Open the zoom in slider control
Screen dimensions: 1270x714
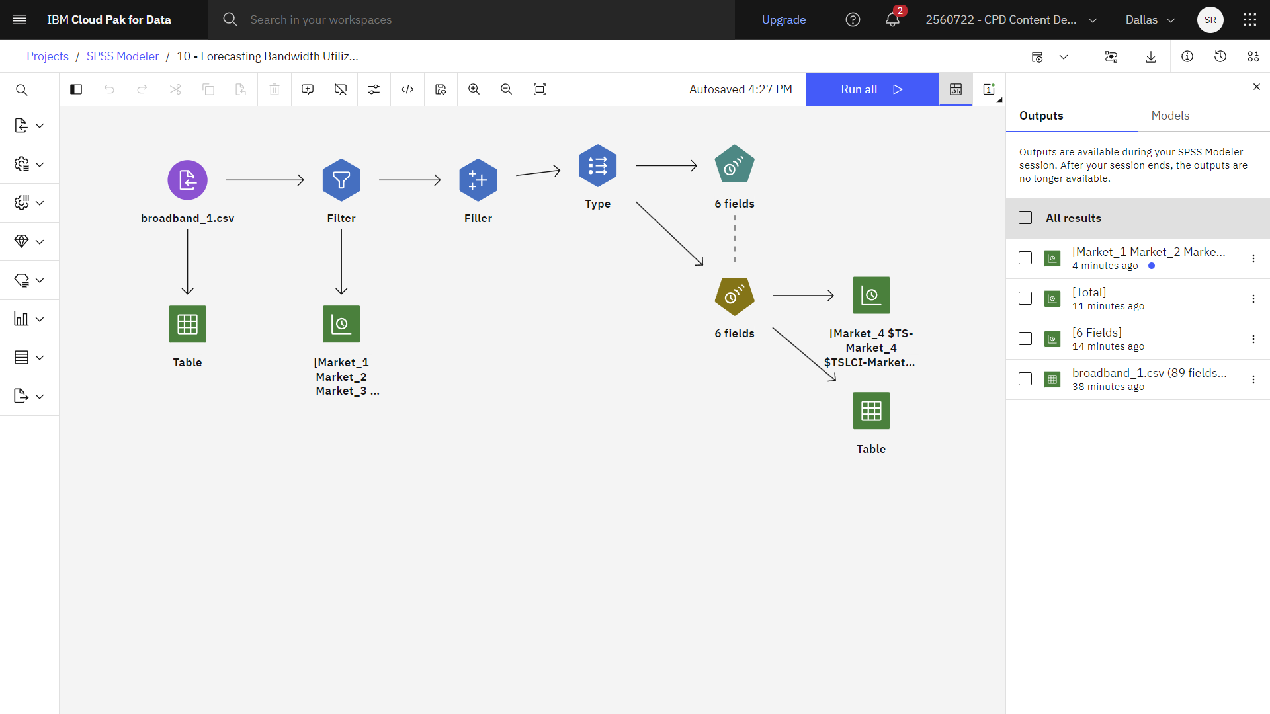click(474, 89)
